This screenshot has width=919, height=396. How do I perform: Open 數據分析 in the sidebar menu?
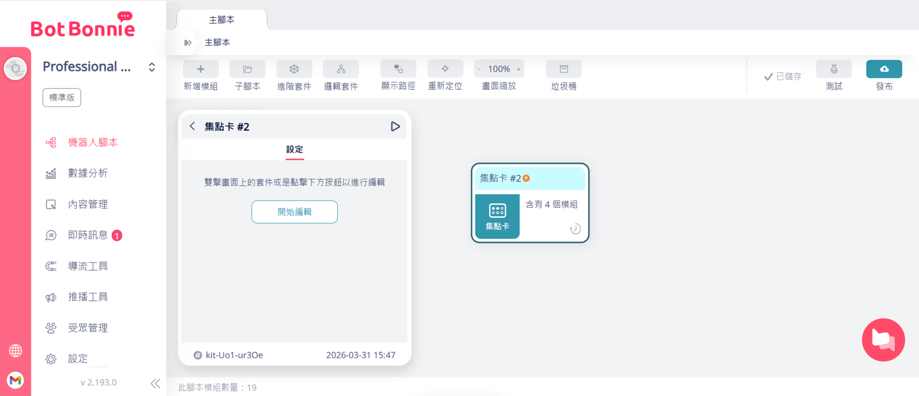(88, 173)
